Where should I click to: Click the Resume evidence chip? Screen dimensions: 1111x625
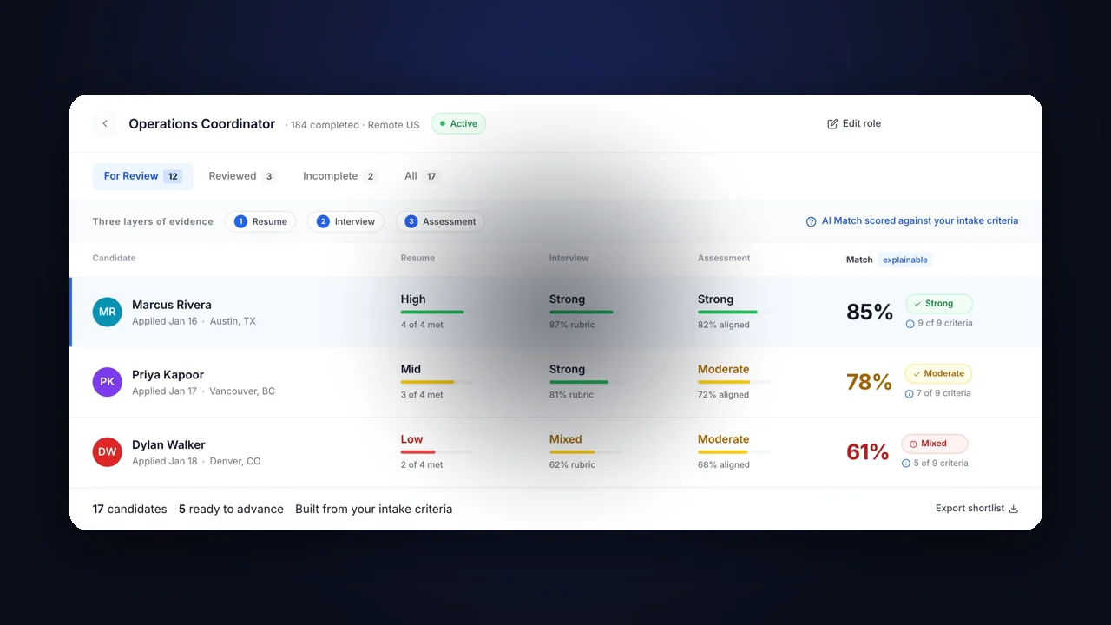[x=260, y=221]
